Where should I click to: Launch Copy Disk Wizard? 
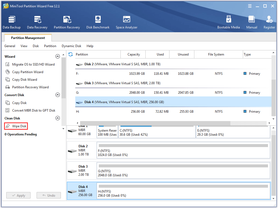pos(21,80)
